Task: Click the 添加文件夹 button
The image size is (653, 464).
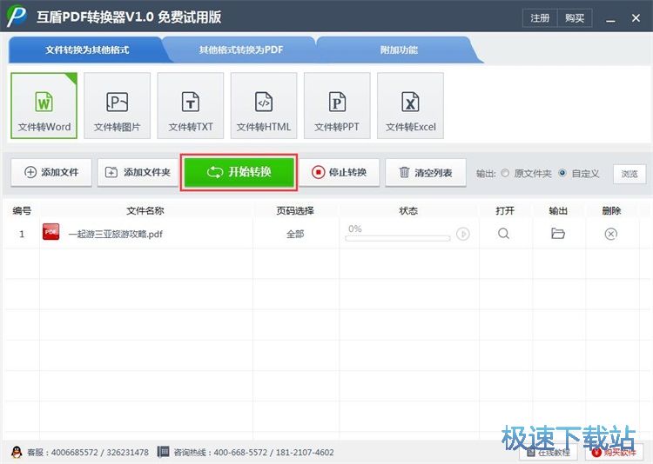Action: [x=138, y=172]
